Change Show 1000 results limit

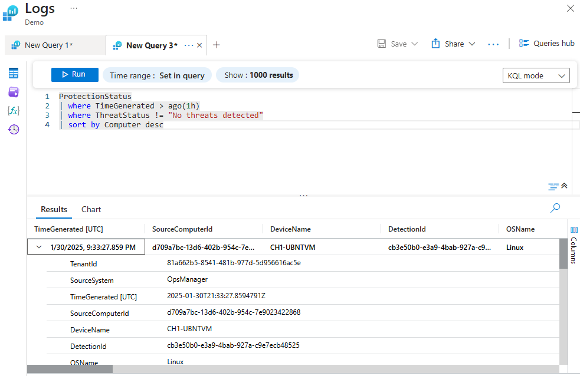coord(258,75)
